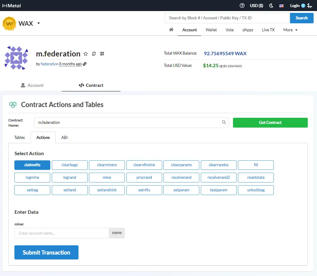Select the clearbags action
317x276 pixels.
70,165
